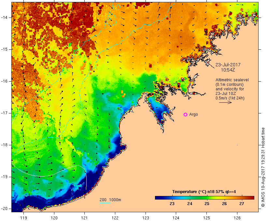Click the longitude axis label '123'

(x=146, y=218)
